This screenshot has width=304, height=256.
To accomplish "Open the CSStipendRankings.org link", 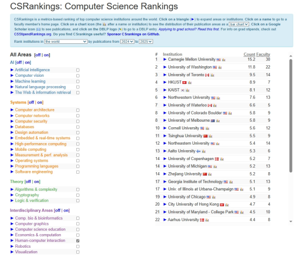I will (x=32, y=35).
